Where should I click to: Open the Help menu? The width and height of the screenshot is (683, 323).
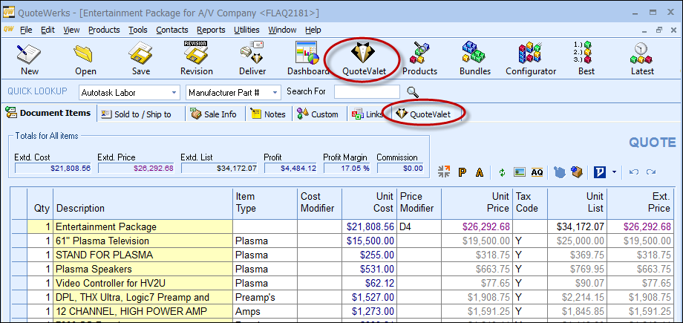point(313,30)
